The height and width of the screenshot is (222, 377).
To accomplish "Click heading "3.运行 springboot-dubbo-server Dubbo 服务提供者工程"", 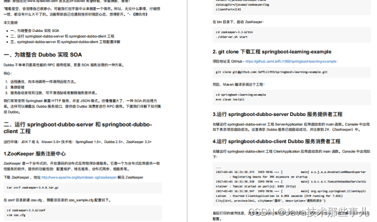I will pos(278,114).
